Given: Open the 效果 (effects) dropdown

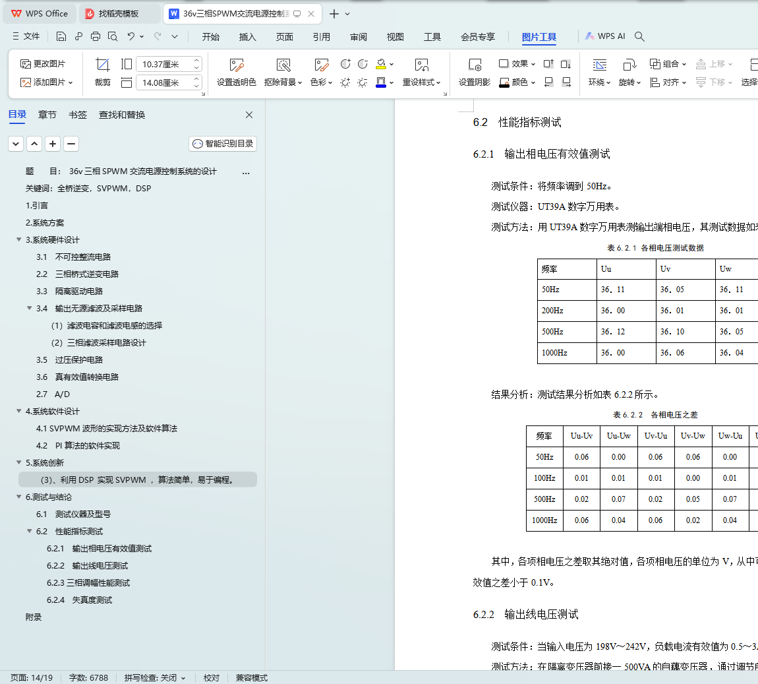Looking at the screenshot, I should pos(517,64).
